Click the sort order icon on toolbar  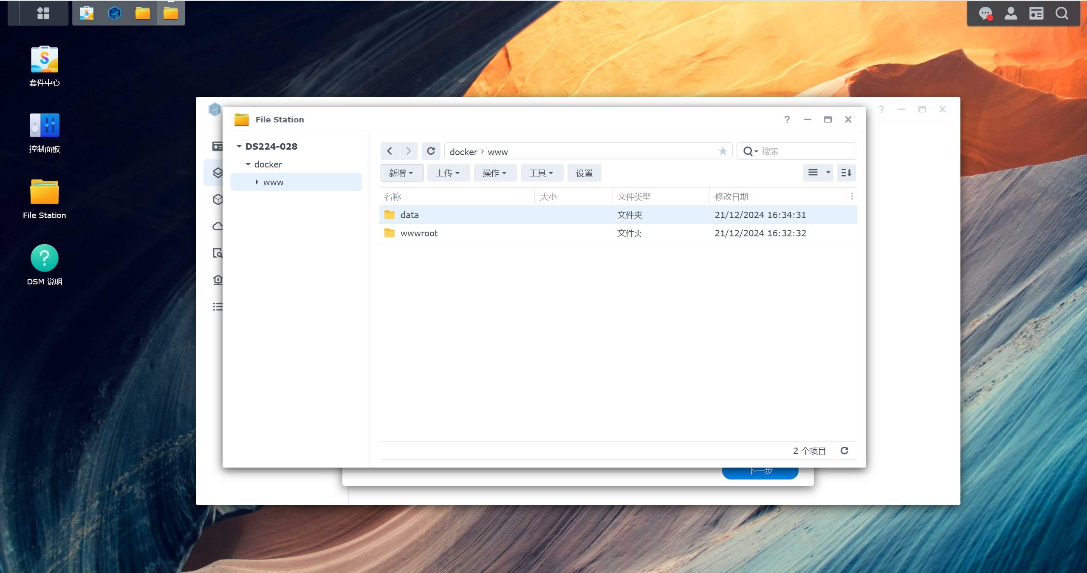click(x=847, y=173)
